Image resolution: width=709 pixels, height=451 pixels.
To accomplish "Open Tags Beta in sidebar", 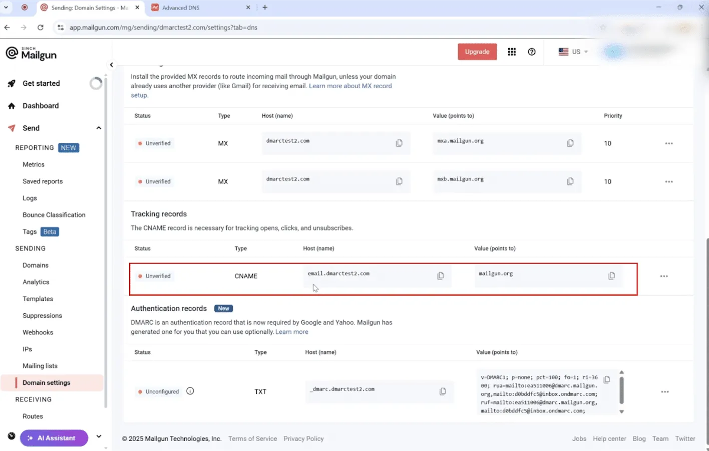I will 41,232.
